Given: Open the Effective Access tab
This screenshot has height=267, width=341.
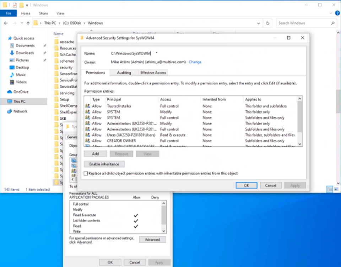Looking at the screenshot, I should pyautogui.click(x=153, y=73).
